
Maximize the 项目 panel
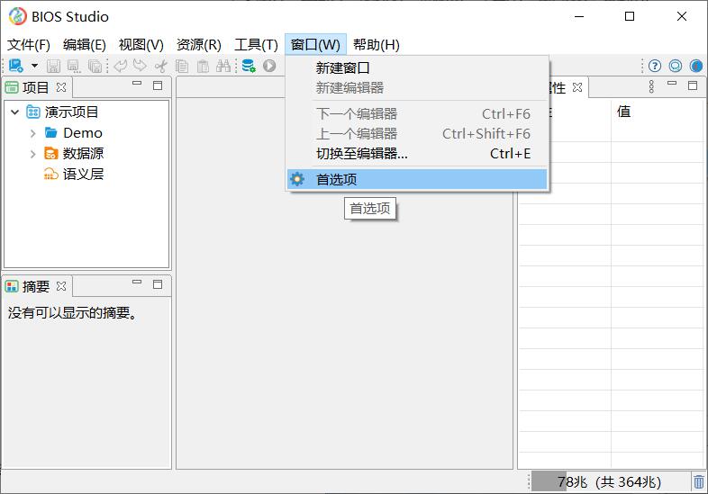[x=158, y=85]
